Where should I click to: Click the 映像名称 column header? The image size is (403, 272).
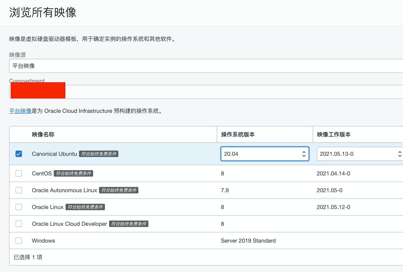point(43,134)
